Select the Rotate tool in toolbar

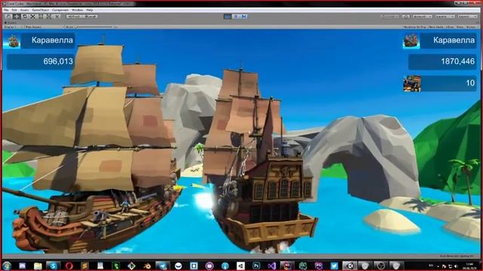(25, 17)
